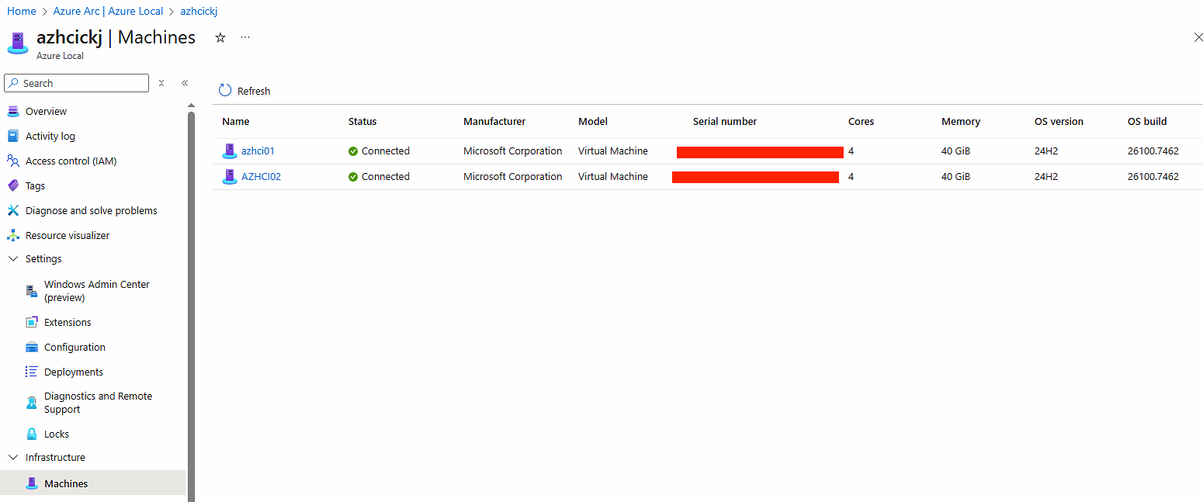Collapse the sidebar with double chevron icon
The width and height of the screenshot is (1203, 502).
point(185,83)
